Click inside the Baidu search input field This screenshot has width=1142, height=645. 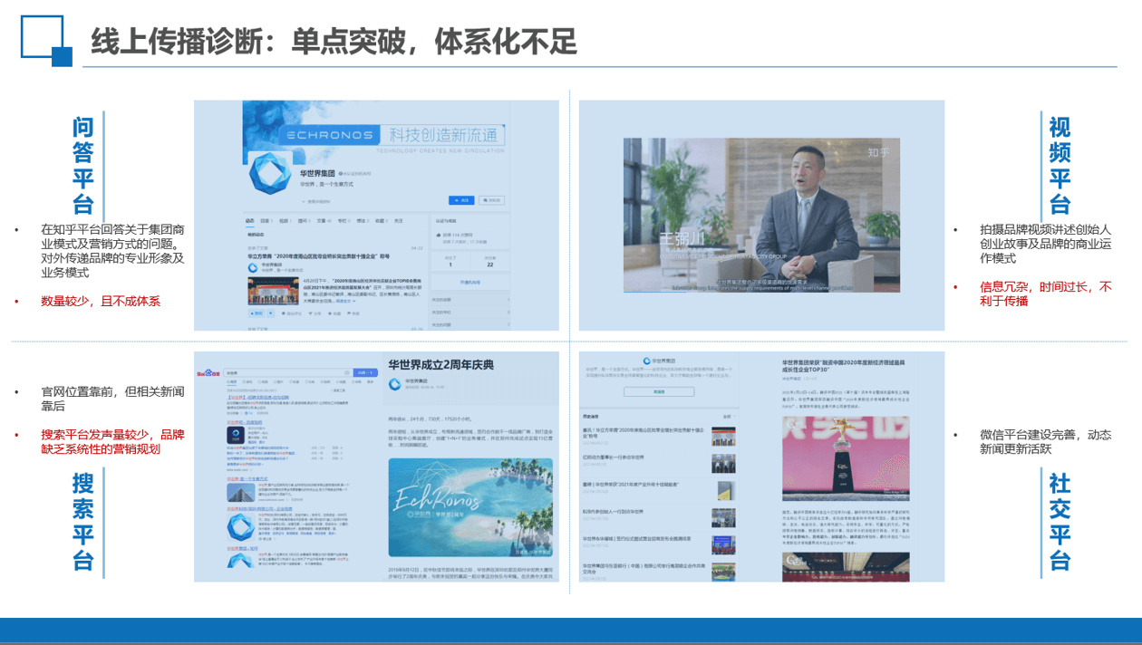tap(281, 372)
